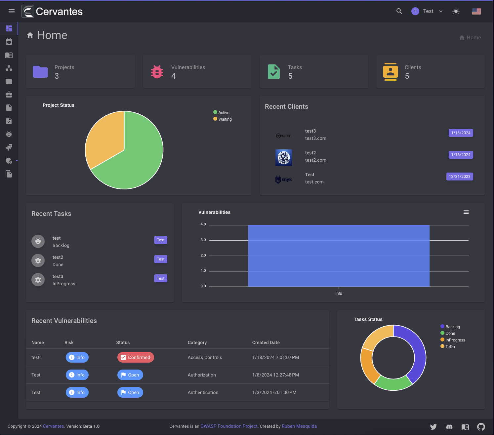Open the Jira sidebar icon
Viewport: 494px width, 435px height.
9,147
